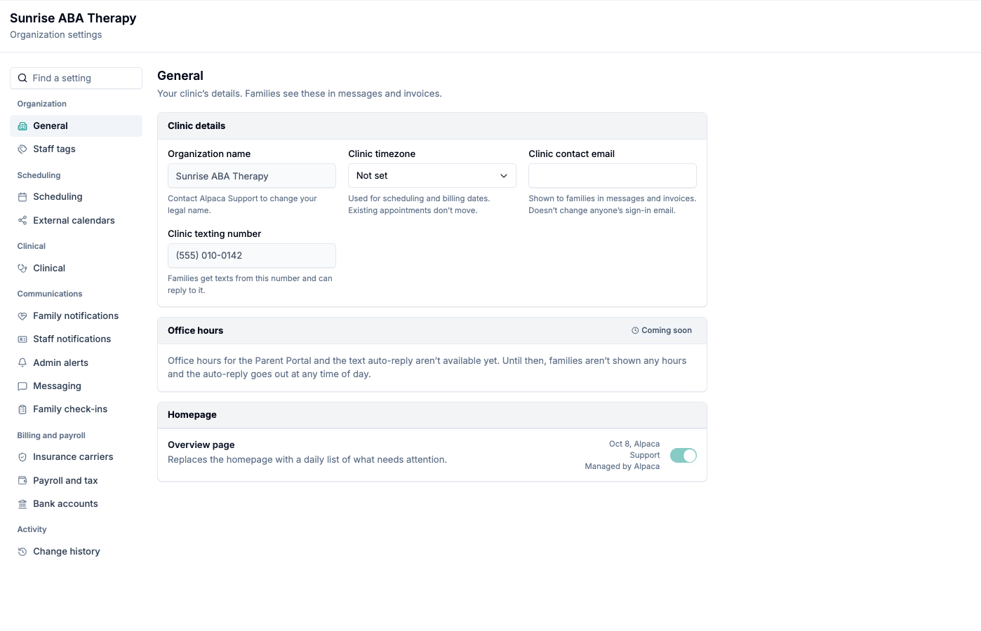
Task: Click the chevron in the timezone selector
Action: 504,176
